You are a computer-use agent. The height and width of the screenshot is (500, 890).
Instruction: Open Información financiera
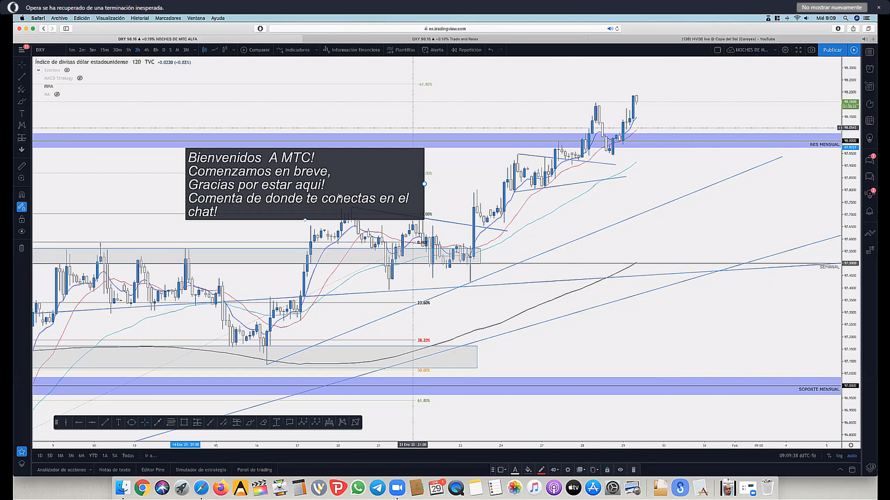click(x=351, y=50)
